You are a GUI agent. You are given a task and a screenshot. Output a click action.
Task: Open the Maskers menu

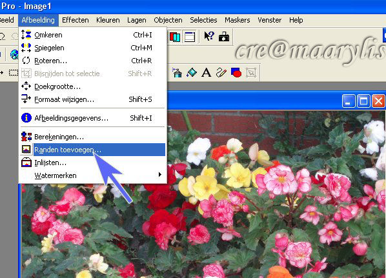coord(238,20)
